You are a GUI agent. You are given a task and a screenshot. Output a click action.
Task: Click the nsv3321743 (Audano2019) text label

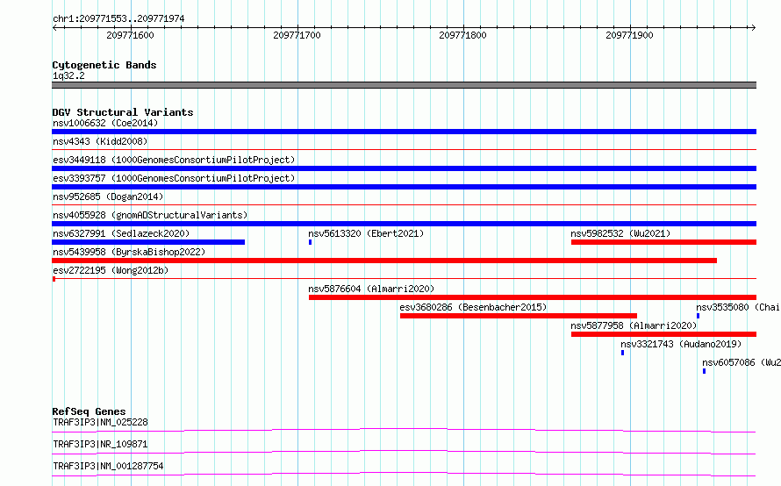[x=681, y=344]
